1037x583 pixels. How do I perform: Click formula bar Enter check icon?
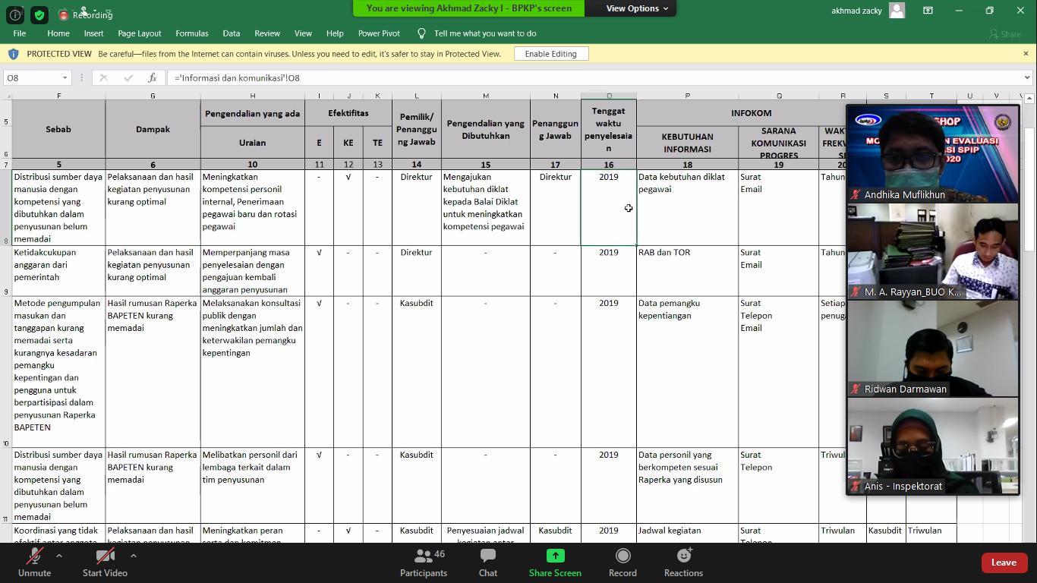point(128,77)
